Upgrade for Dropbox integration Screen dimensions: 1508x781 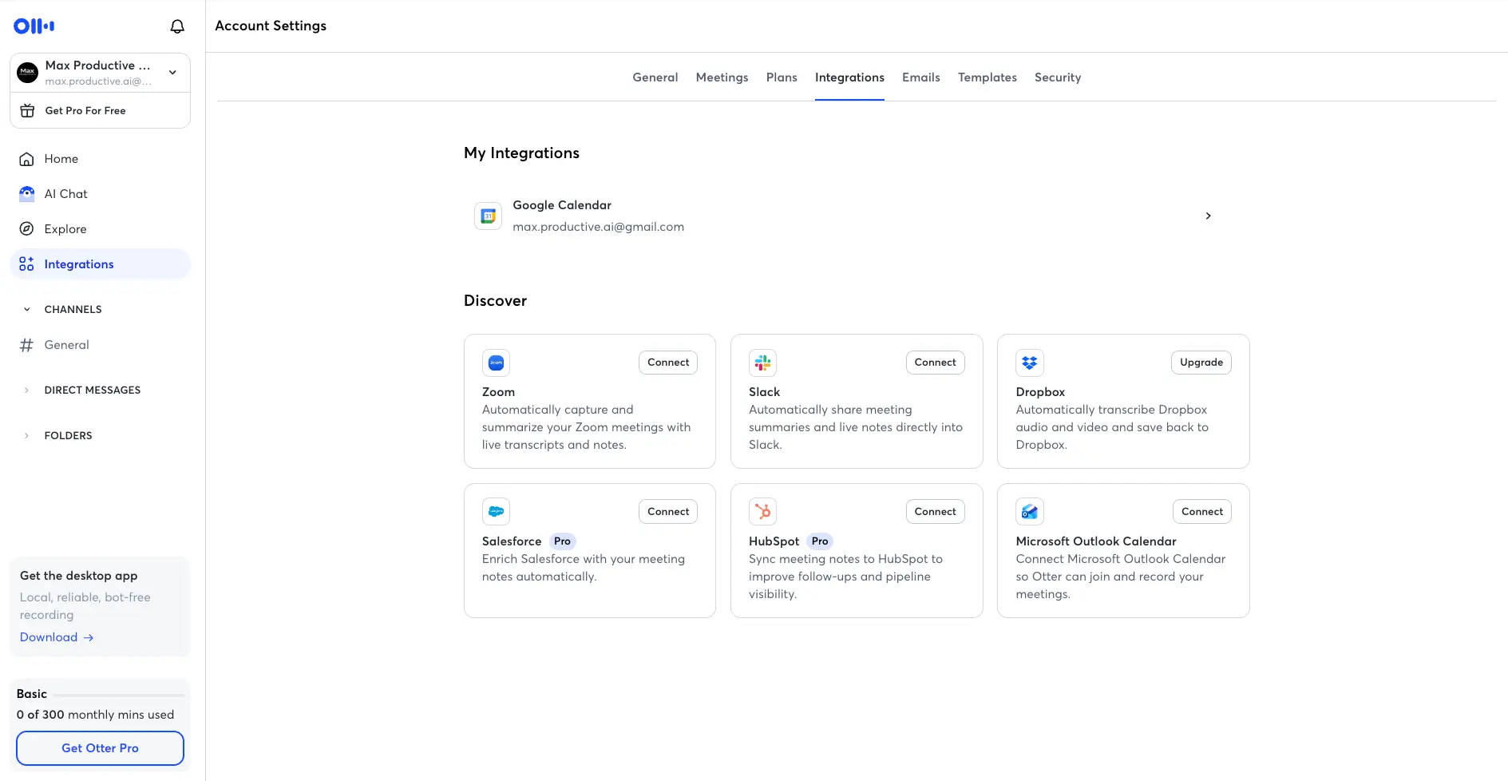coord(1201,363)
